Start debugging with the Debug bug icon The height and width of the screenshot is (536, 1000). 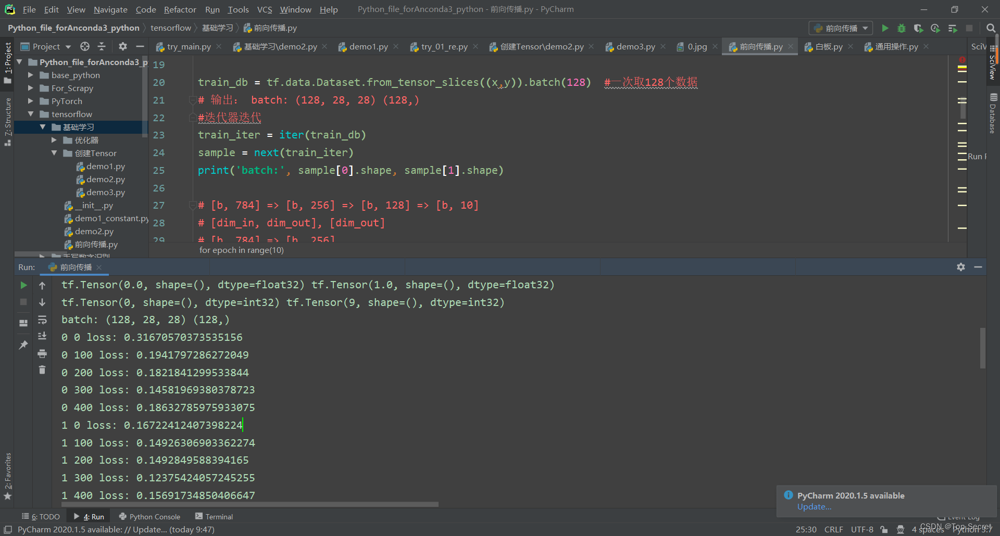point(902,29)
